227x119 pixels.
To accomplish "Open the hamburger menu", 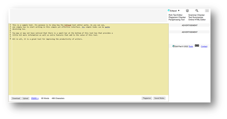I will coord(207,11).
